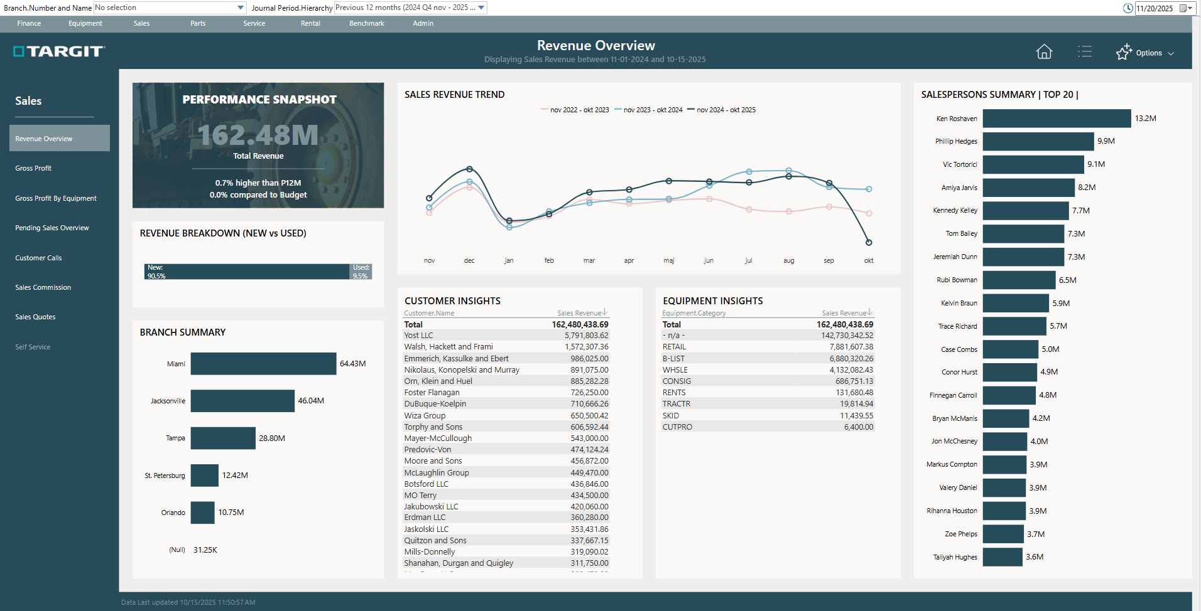Expand the Options chevron menu

pyautogui.click(x=1172, y=53)
